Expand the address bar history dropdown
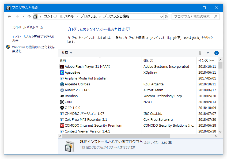227x159 pixels. 162,17
